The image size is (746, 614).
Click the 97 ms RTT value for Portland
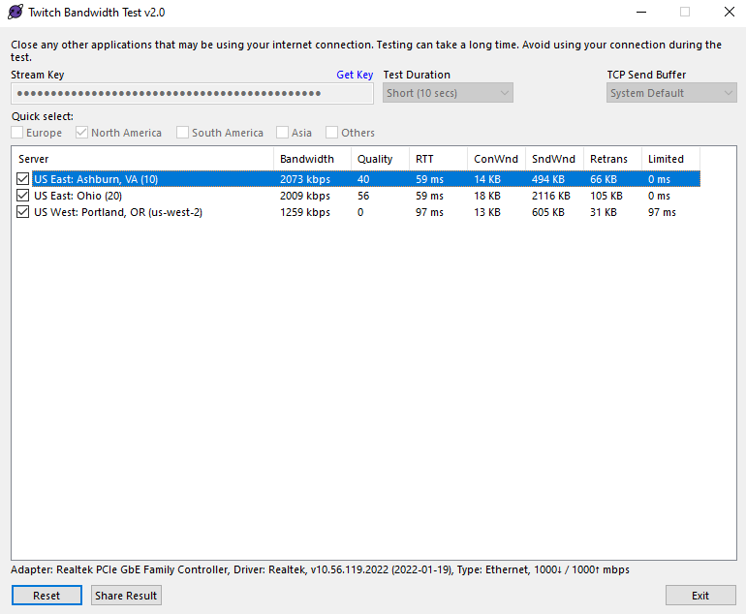pyautogui.click(x=429, y=213)
